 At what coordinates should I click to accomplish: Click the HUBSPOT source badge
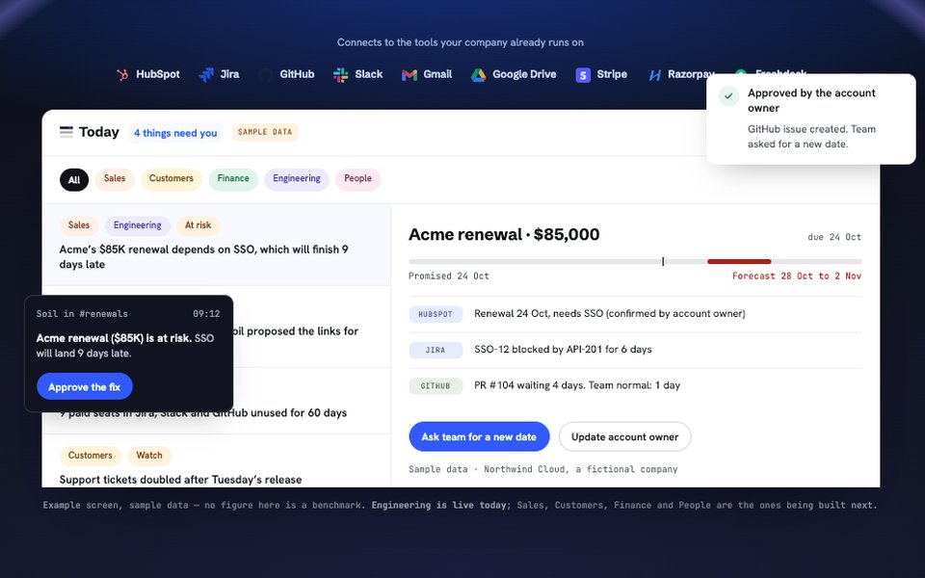coord(436,314)
